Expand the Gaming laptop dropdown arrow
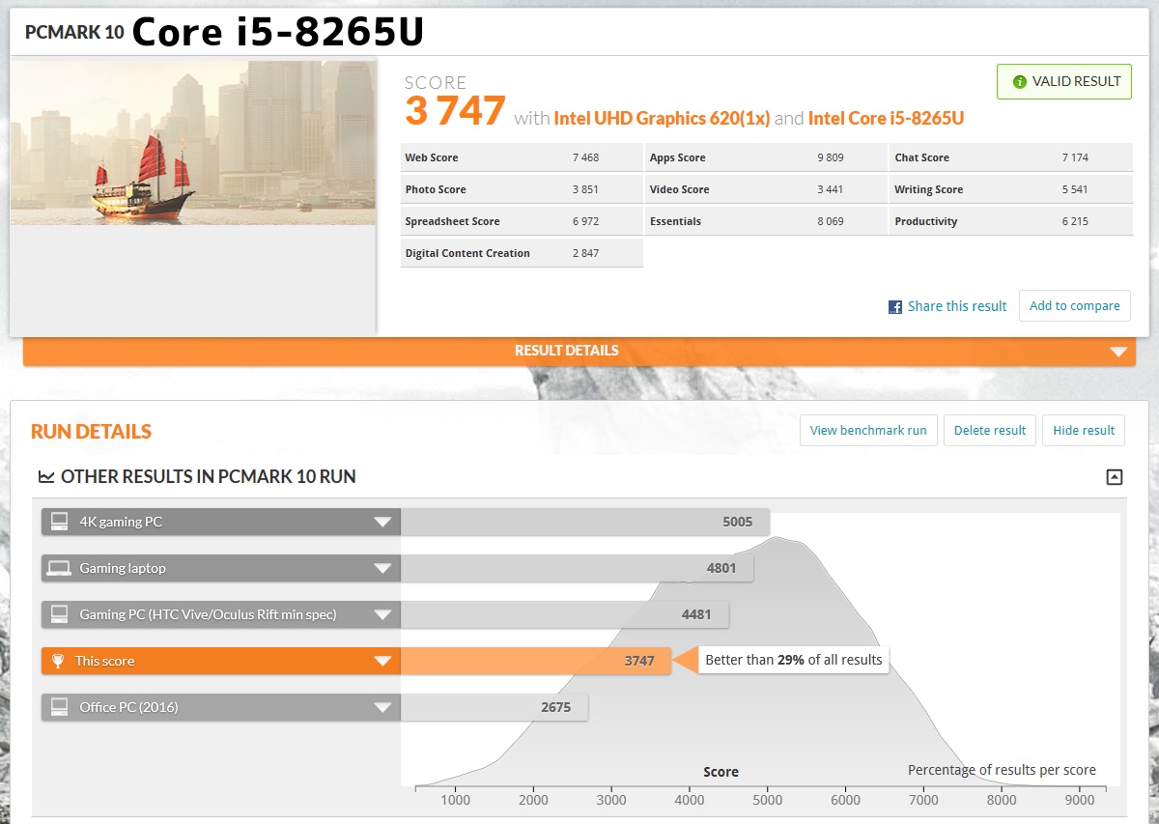 384,568
